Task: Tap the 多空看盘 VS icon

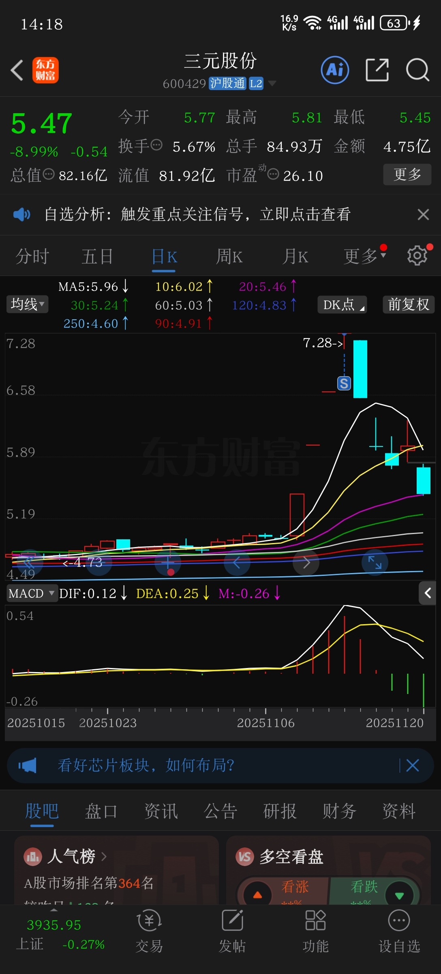Action: coord(245,857)
